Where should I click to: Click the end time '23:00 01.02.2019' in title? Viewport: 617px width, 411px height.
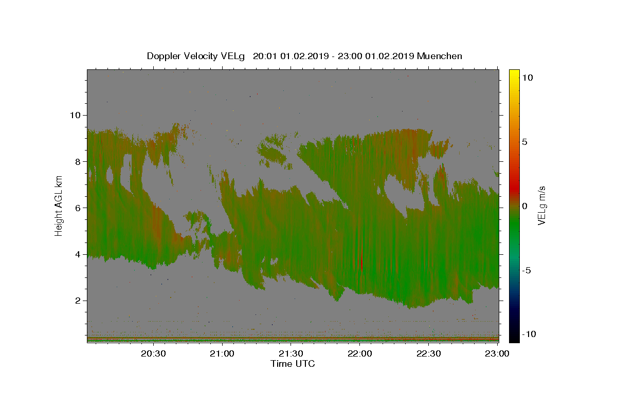click(376, 56)
